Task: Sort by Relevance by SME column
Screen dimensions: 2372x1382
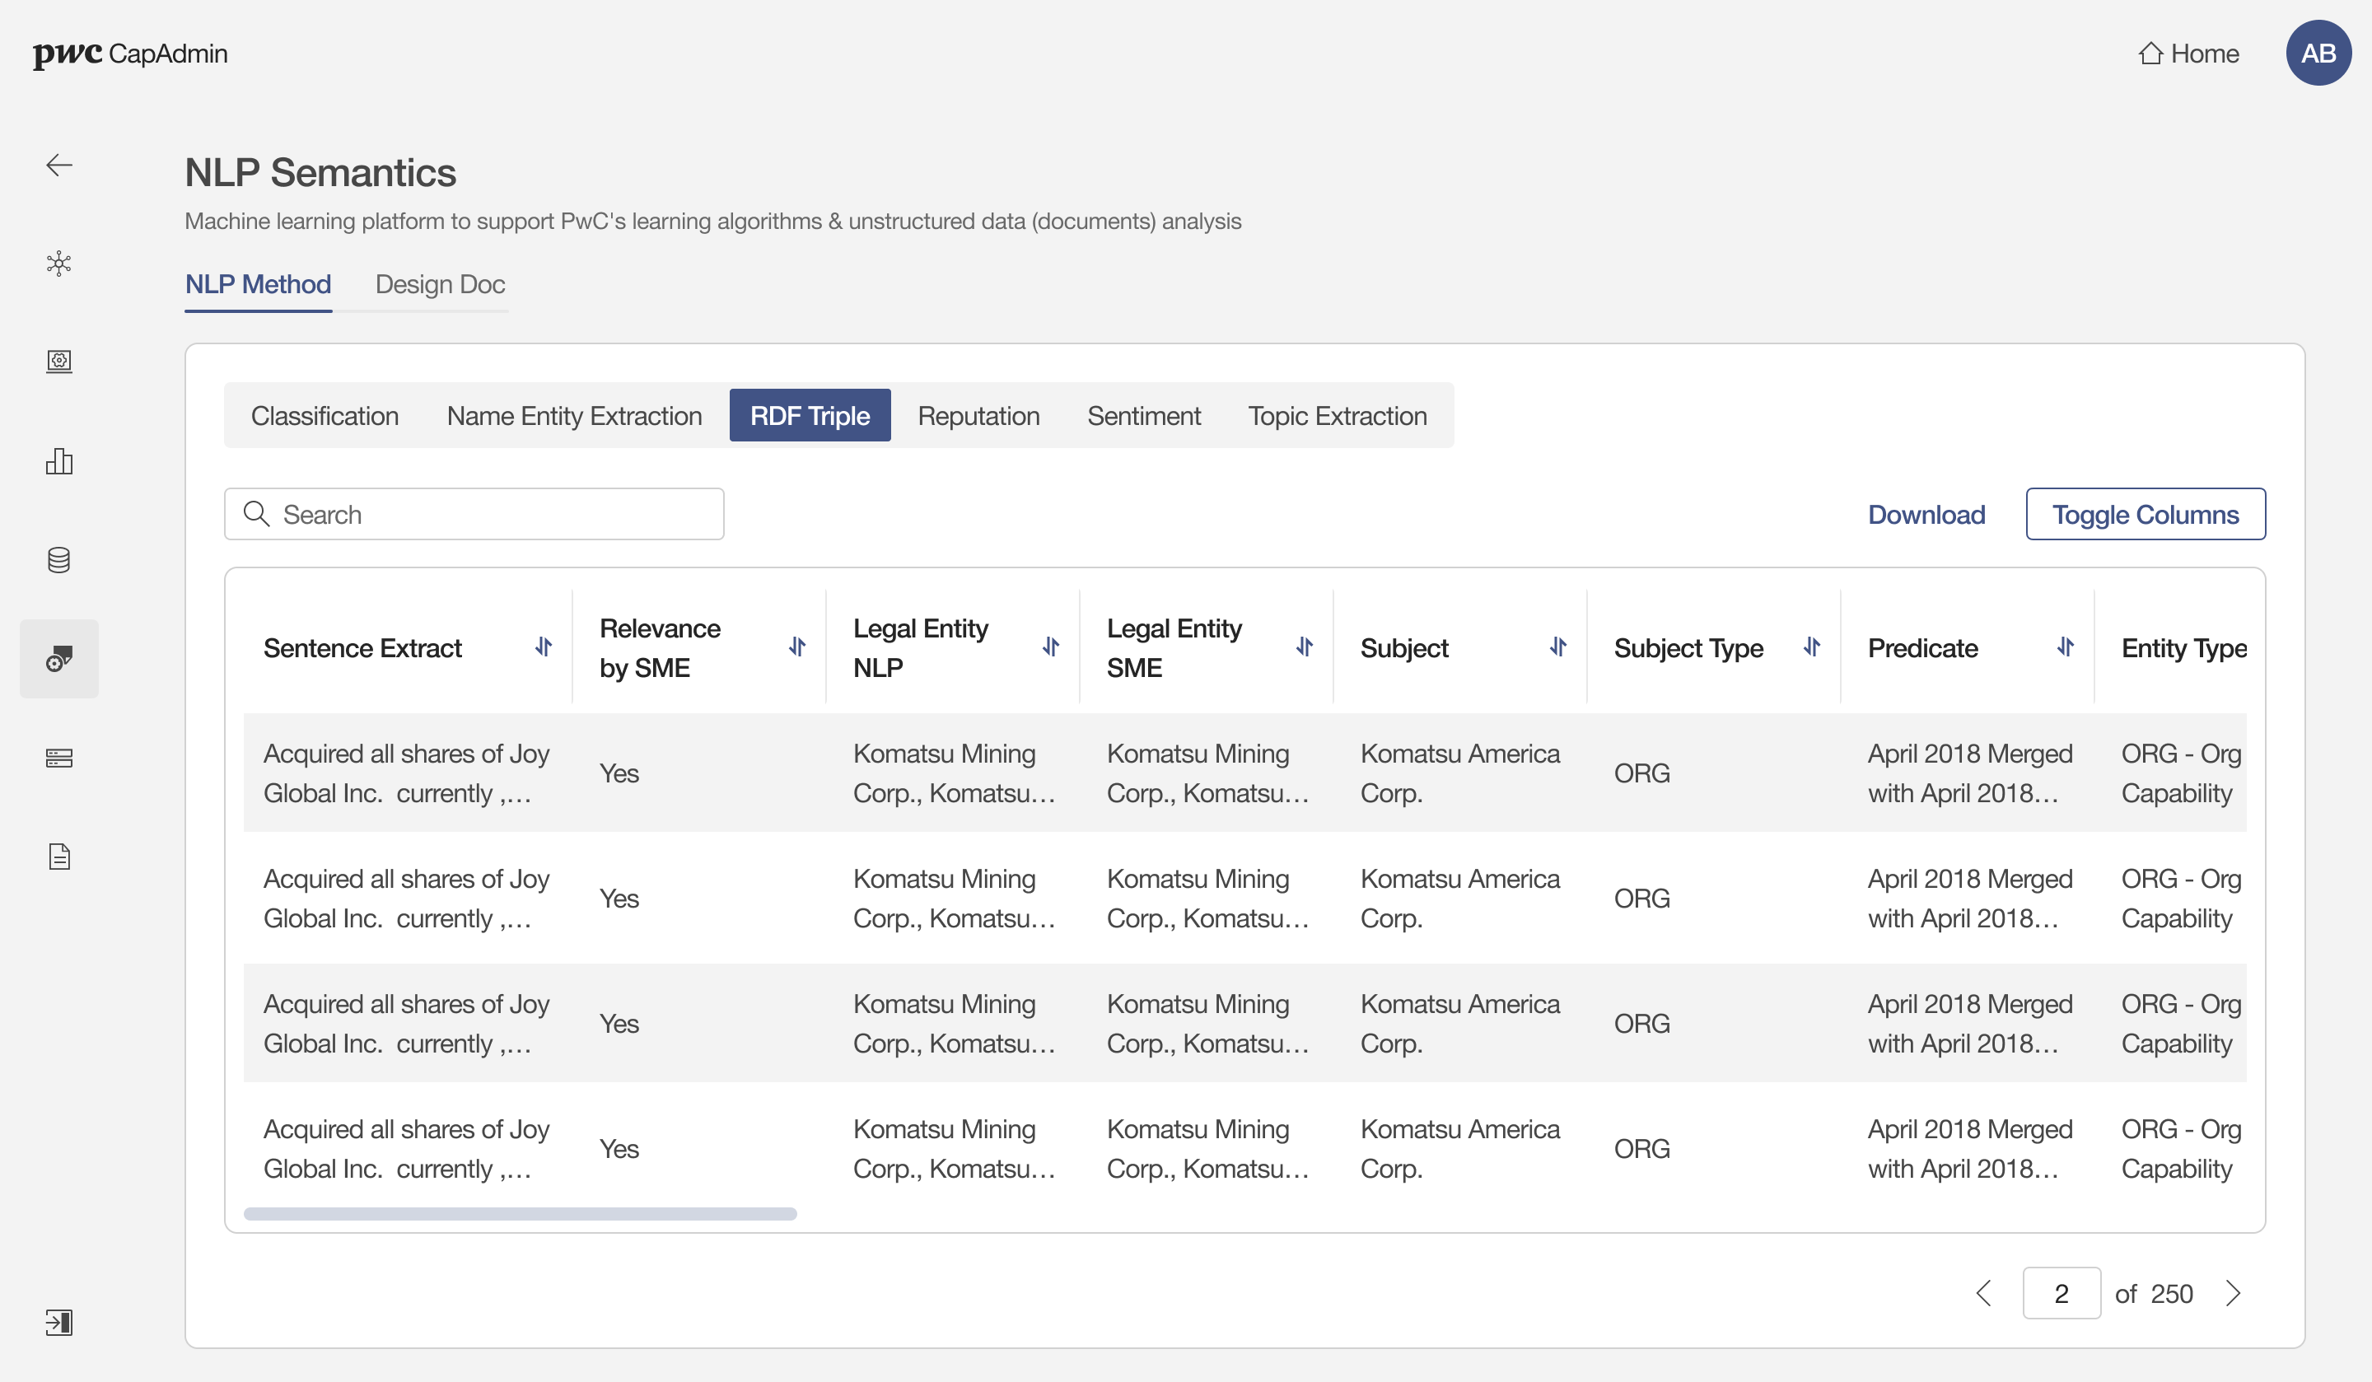Action: pyautogui.click(x=797, y=647)
